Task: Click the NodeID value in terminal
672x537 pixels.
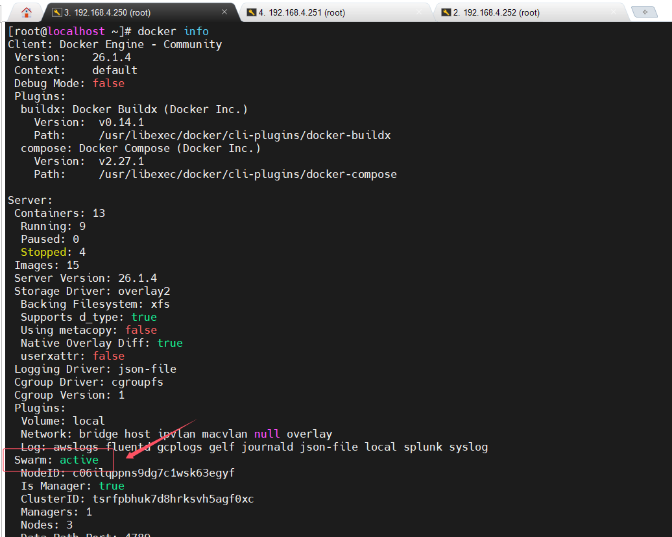Action: [153, 473]
